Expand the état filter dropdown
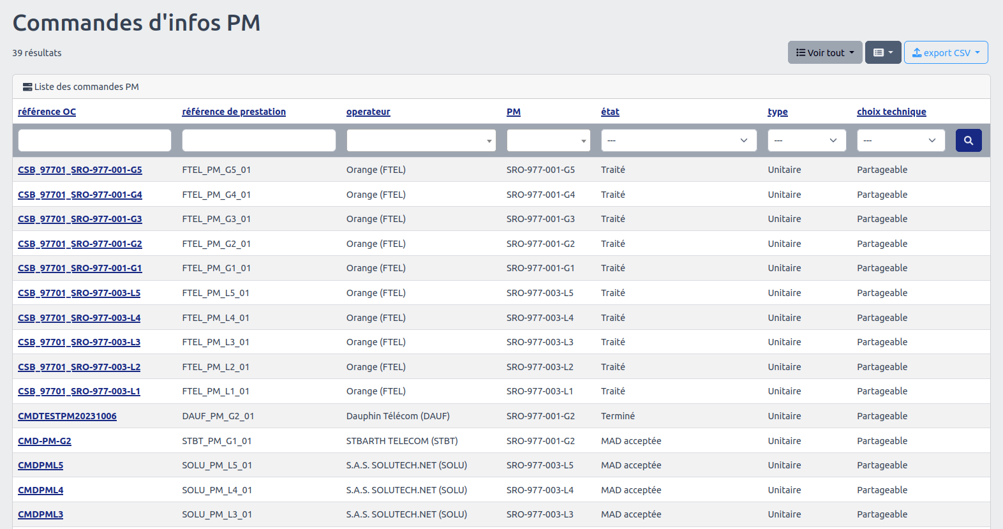Screen dimensions: 1003x529 coord(678,140)
